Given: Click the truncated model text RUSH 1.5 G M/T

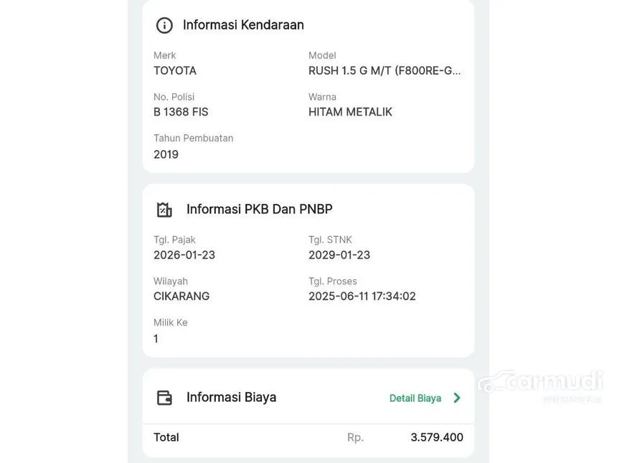Looking at the screenshot, I should coord(385,70).
